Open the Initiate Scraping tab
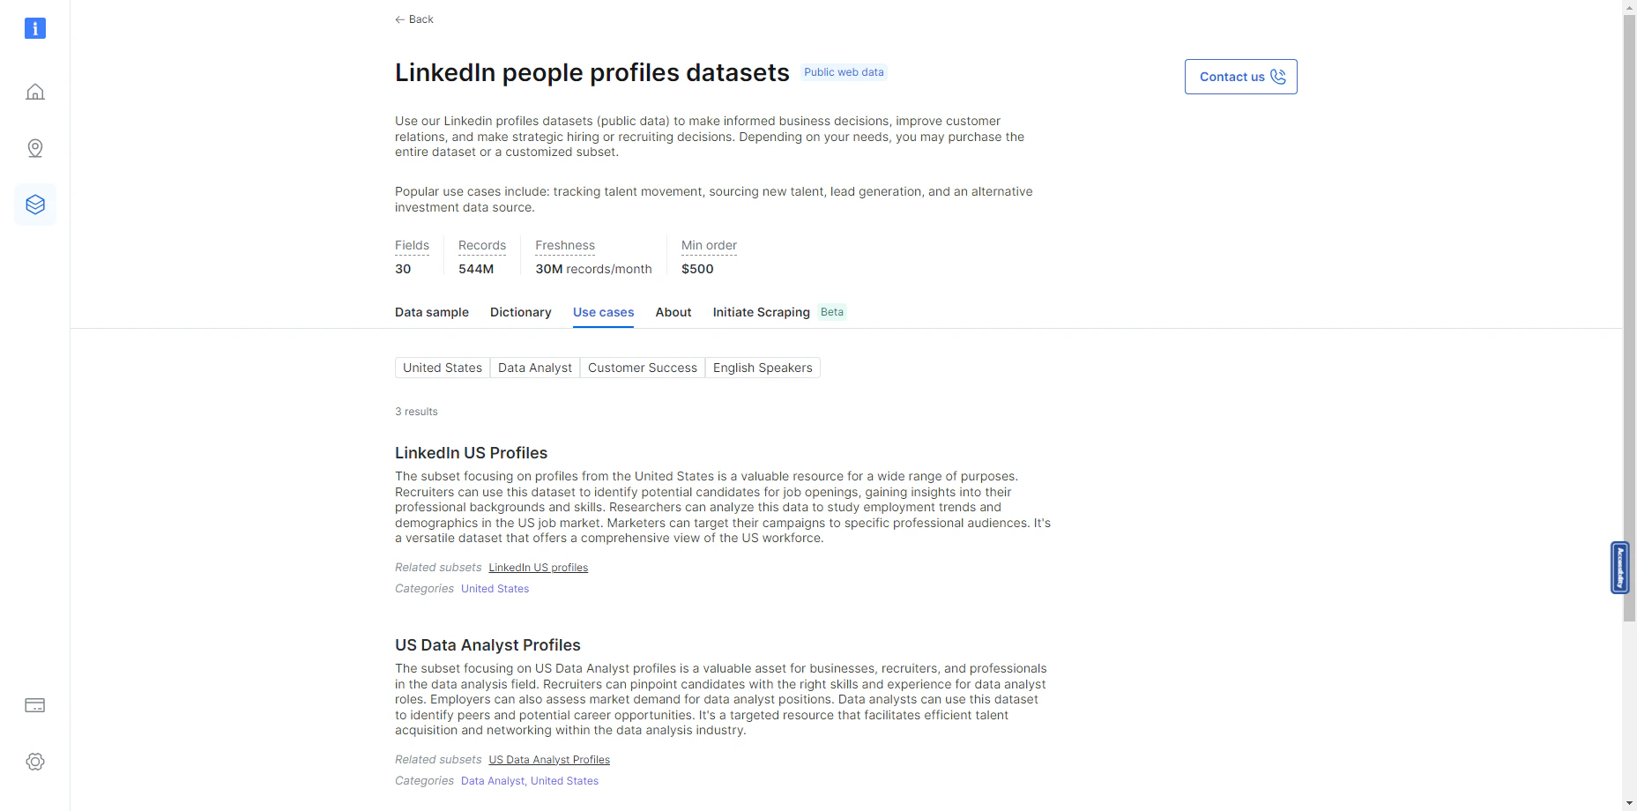 coord(761,312)
